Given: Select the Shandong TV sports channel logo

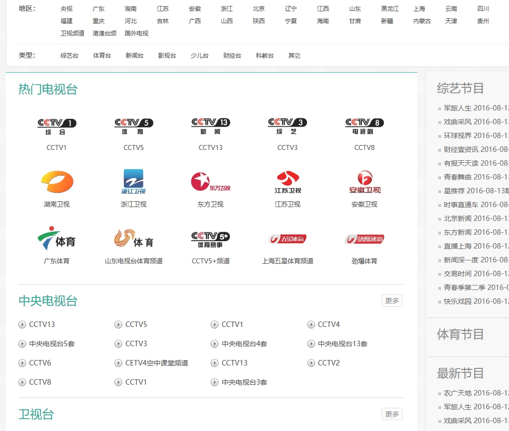Looking at the screenshot, I should [x=134, y=239].
